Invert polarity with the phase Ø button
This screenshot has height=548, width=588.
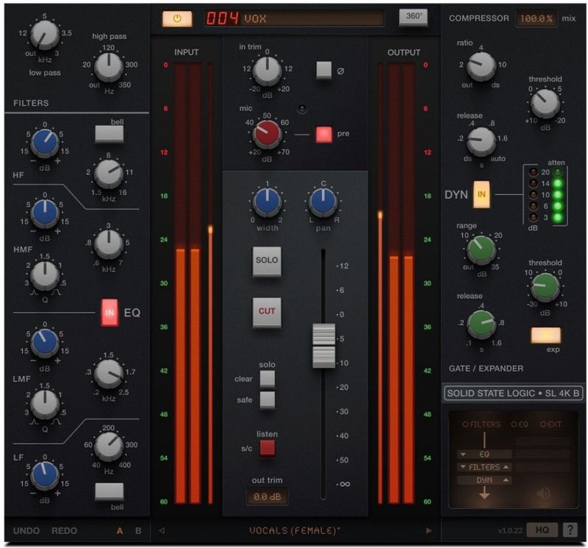point(323,70)
